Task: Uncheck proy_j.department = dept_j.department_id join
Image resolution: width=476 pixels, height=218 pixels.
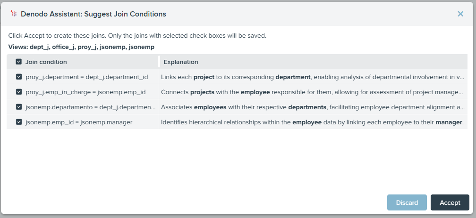Action: [x=19, y=77]
